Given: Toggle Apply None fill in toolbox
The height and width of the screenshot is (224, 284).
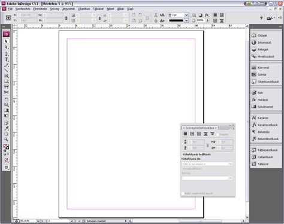Looking at the screenshot, I should [x=6, y=160].
